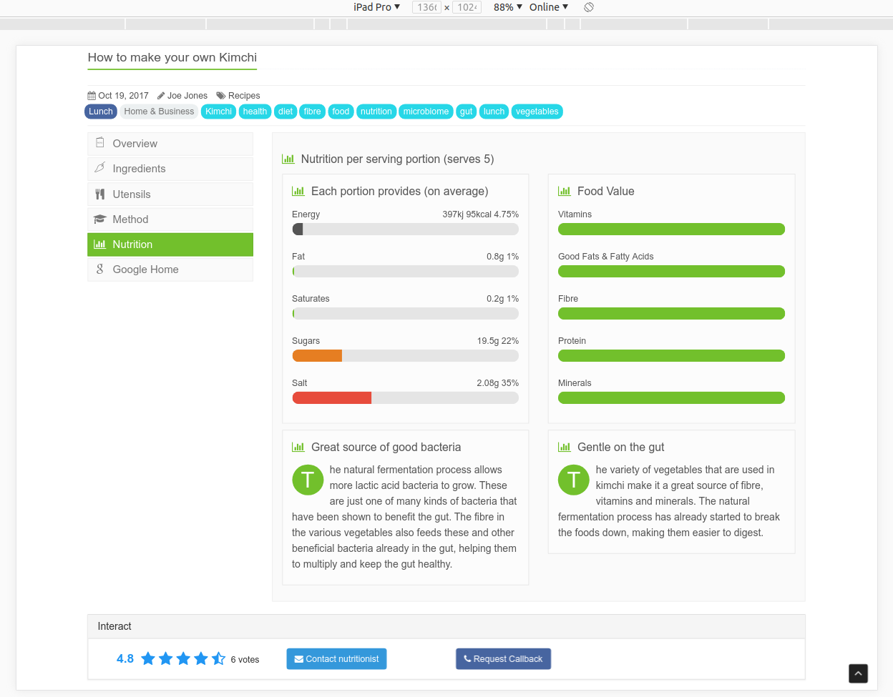The image size is (893, 697).
Task: Click the scroll-to-top arrow button
Action: click(858, 673)
